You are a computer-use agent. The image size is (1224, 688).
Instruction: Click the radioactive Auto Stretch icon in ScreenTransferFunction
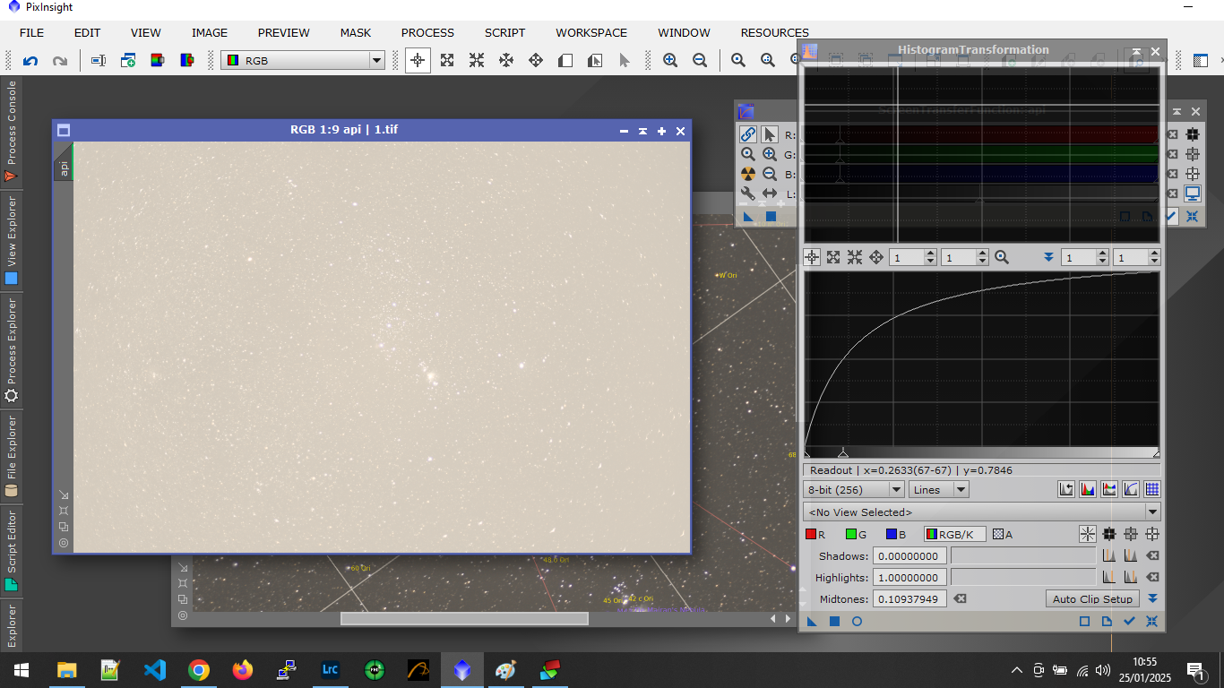pos(748,174)
